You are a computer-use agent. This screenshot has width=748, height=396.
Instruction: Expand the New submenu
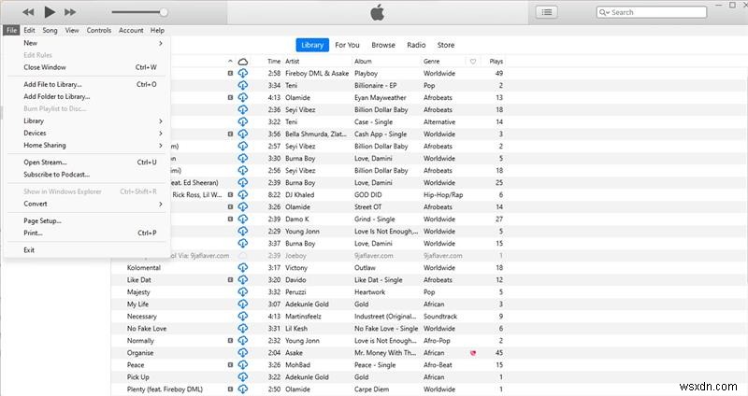[x=87, y=43]
